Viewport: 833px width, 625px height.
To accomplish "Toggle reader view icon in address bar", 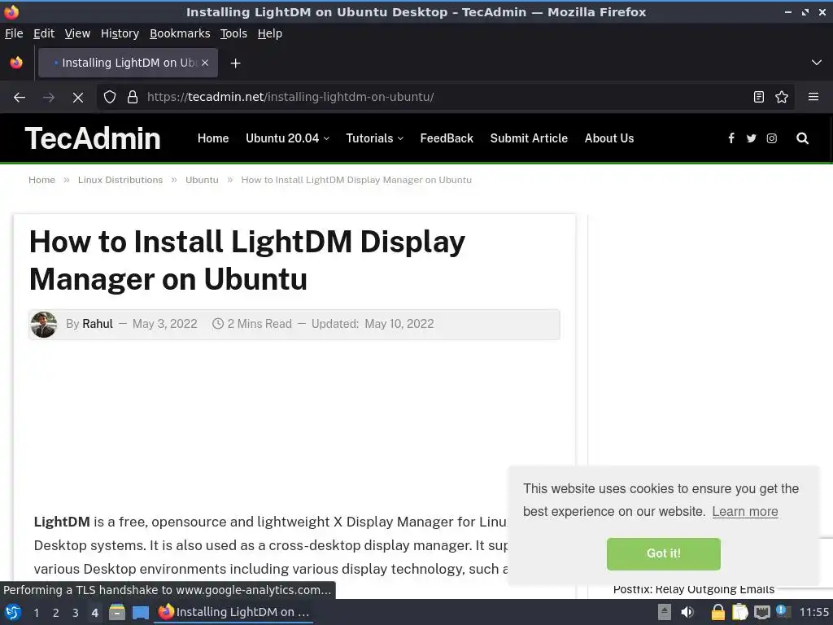I will 759,97.
